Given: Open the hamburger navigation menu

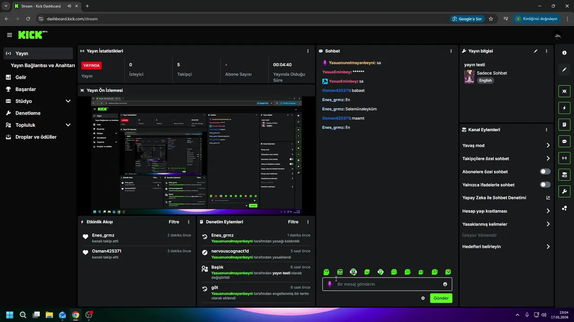Looking at the screenshot, I should pos(9,35).
